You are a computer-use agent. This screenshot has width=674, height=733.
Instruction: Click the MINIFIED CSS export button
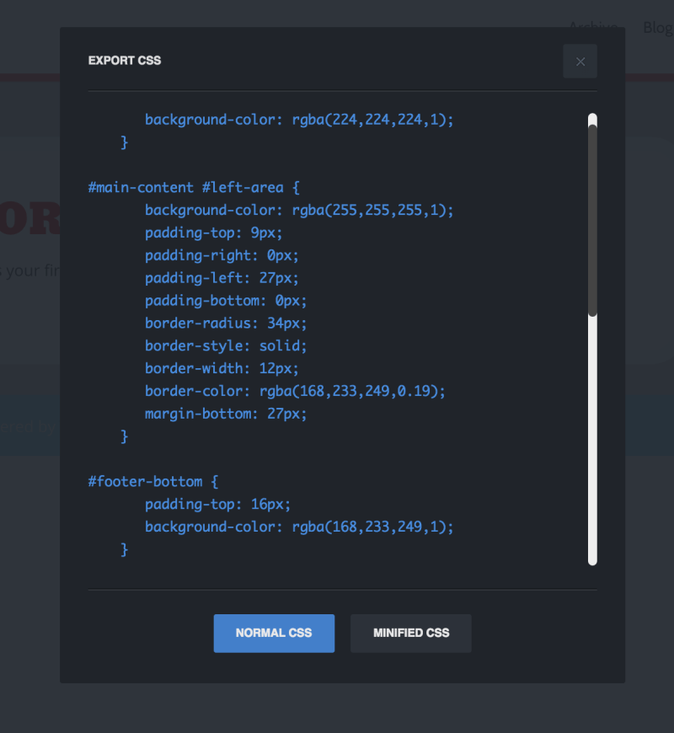tap(410, 634)
